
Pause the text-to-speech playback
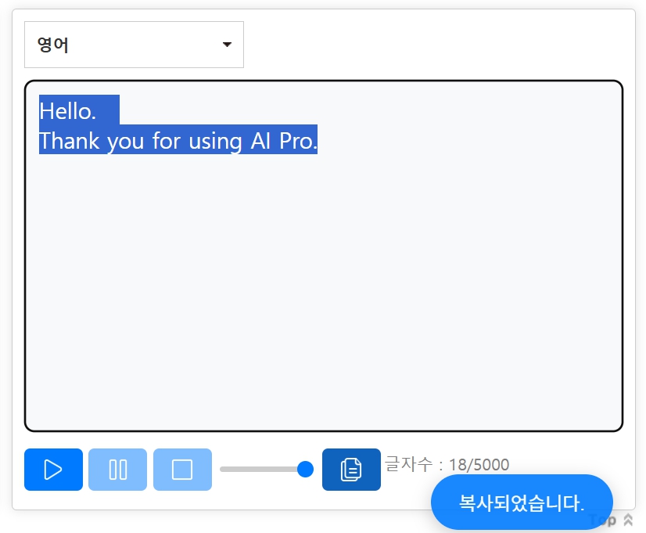point(117,470)
